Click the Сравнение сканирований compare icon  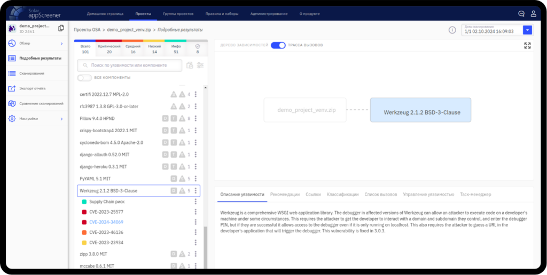[x=12, y=103]
